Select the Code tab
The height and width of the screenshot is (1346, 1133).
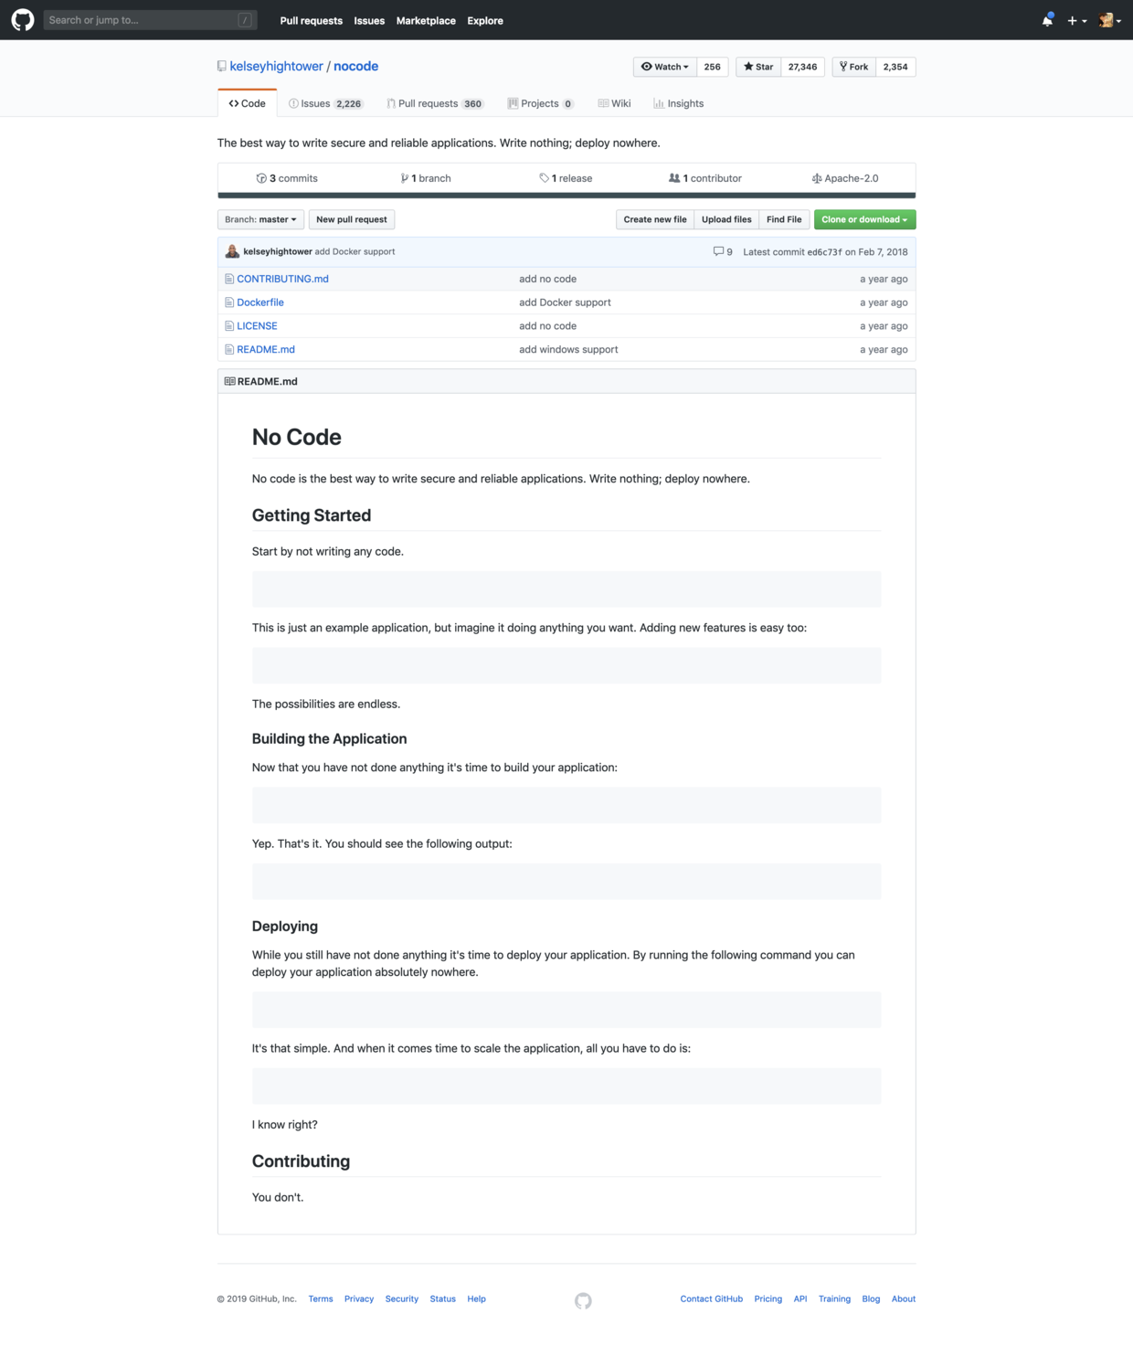[248, 103]
